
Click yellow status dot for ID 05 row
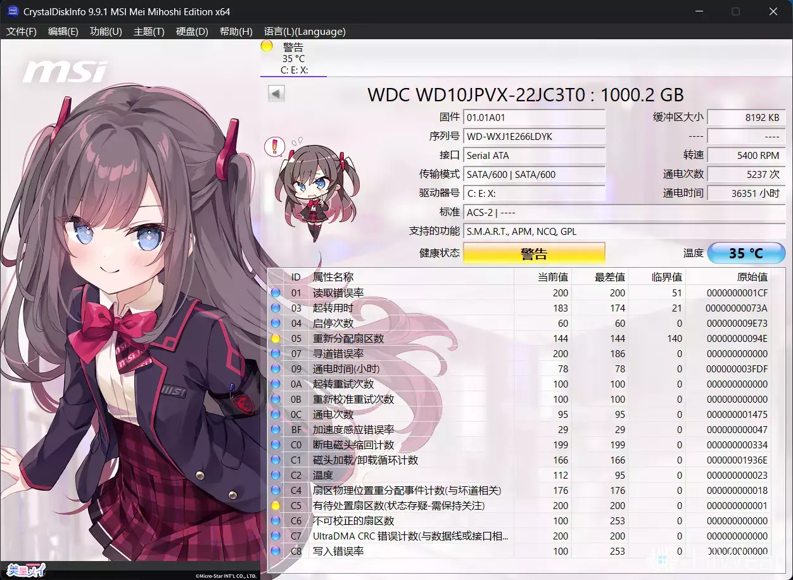(x=276, y=338)
